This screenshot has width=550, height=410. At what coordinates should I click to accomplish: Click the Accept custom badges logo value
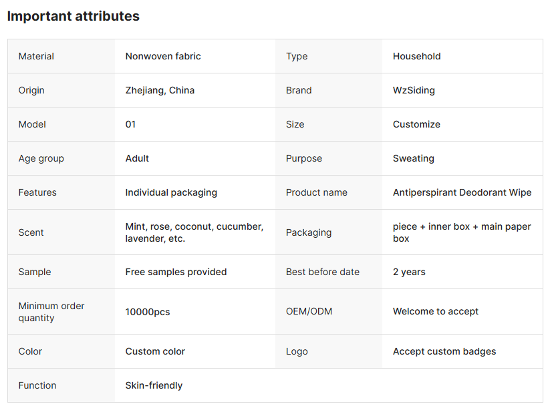pyautogui.click(x=444, y=352)
